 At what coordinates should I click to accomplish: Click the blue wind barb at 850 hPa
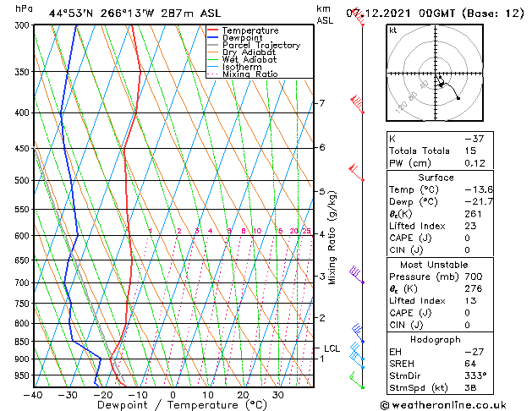[358, 334]
